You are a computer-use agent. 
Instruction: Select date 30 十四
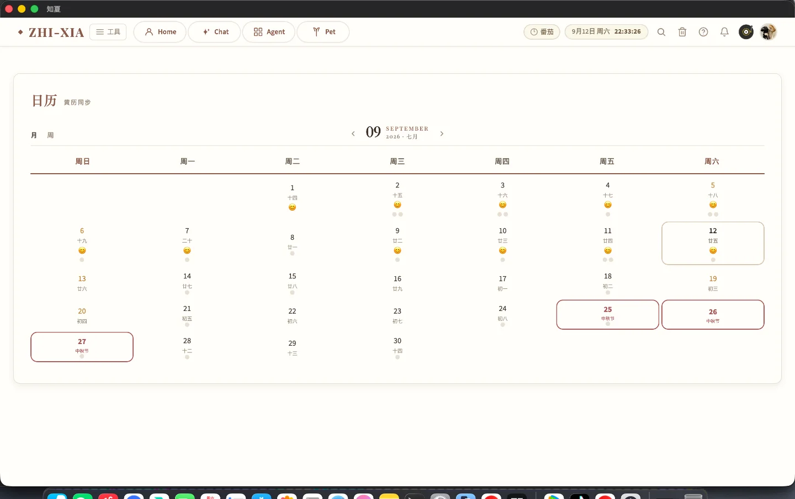click(397, 347)
